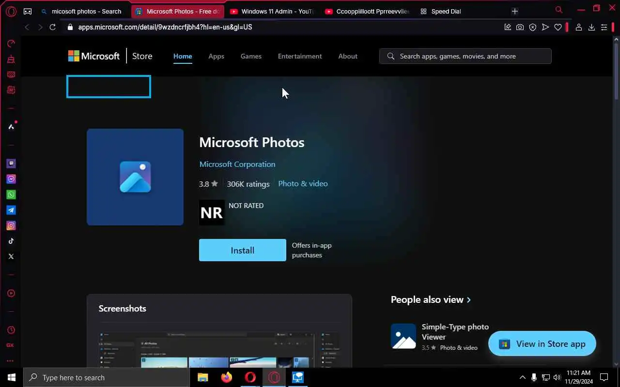Screen dimensions: 620x387
Task: Focus the Store search apps field
Action: (x=465, y=56)
